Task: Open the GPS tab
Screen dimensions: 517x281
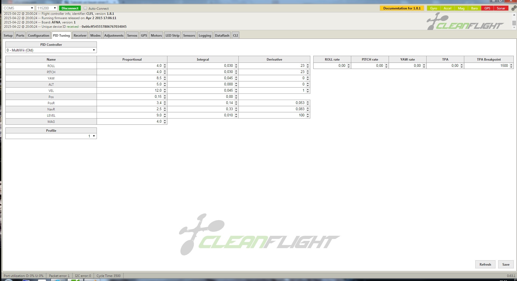Action: tap(144, 35)
